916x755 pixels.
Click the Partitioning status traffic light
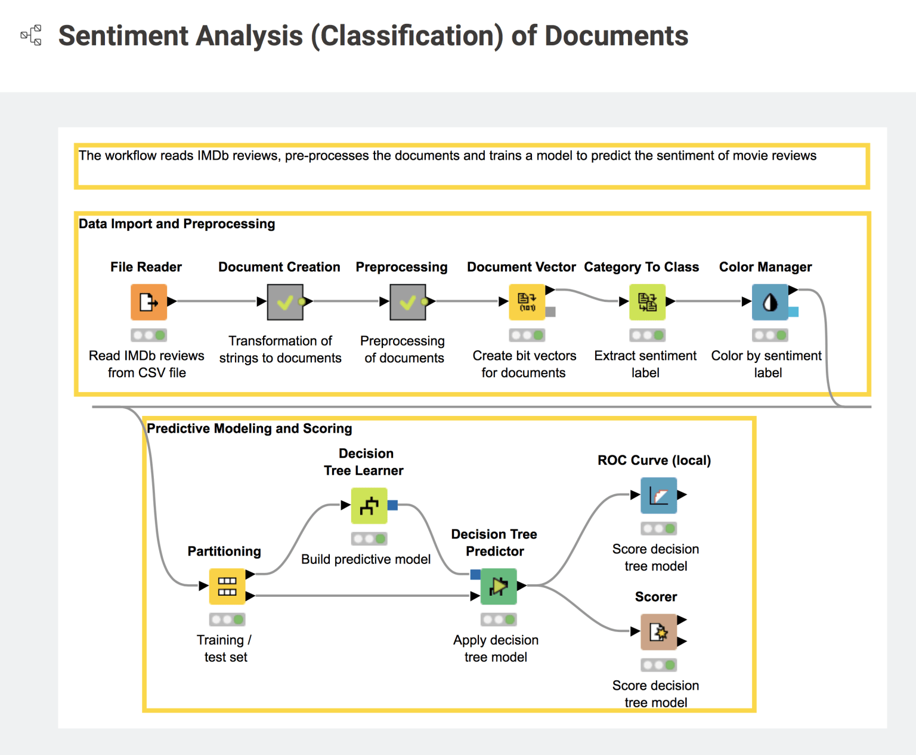[227, 619]
